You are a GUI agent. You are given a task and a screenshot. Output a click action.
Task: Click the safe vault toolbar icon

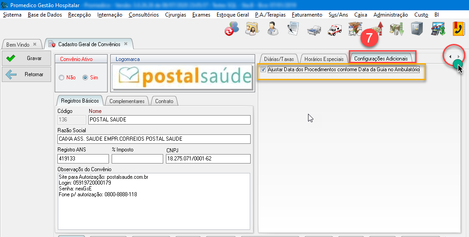(x=417, y=29)
